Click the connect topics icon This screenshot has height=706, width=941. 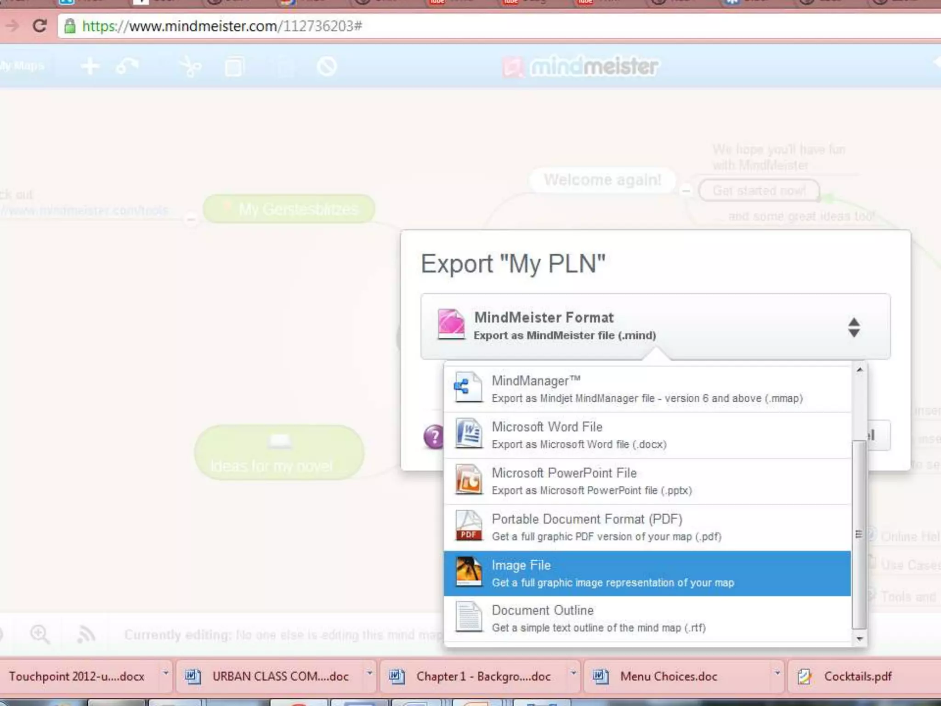tap(127, 66)
